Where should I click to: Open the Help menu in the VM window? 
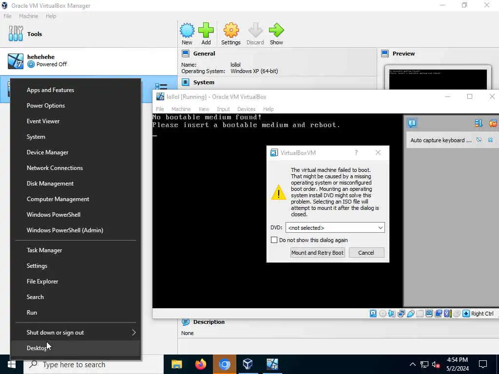click(269, 109)
